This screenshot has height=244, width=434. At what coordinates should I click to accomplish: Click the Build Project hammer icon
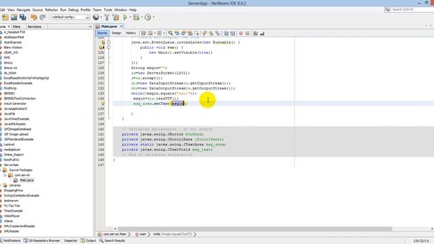click(x=107, y=17)
